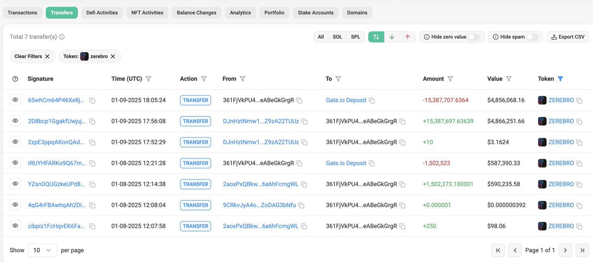This screenshot has height=262, width=593.
Task: Show both inflow and outflow transfers
Action: click(376, 37)
